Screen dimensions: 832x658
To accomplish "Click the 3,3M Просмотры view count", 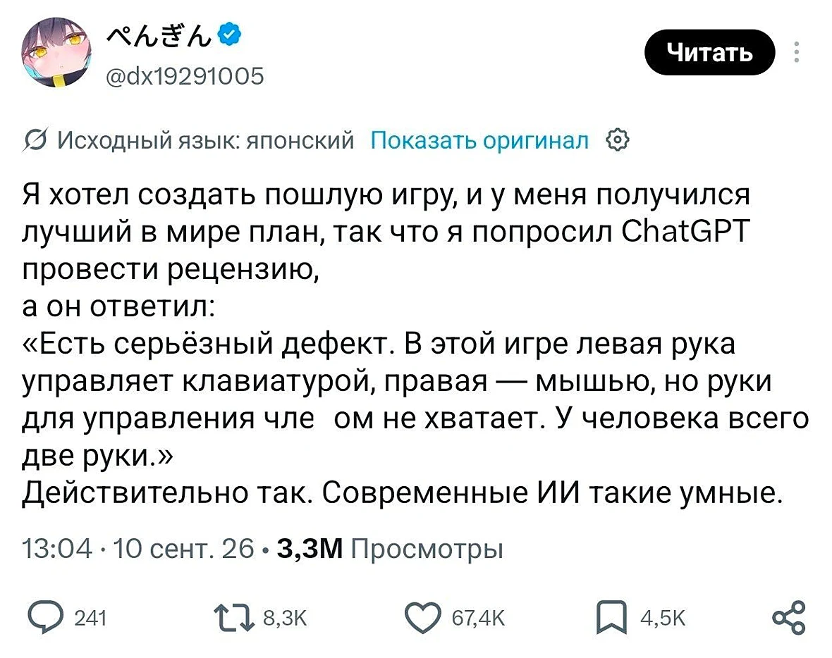I will coord(390,549).
